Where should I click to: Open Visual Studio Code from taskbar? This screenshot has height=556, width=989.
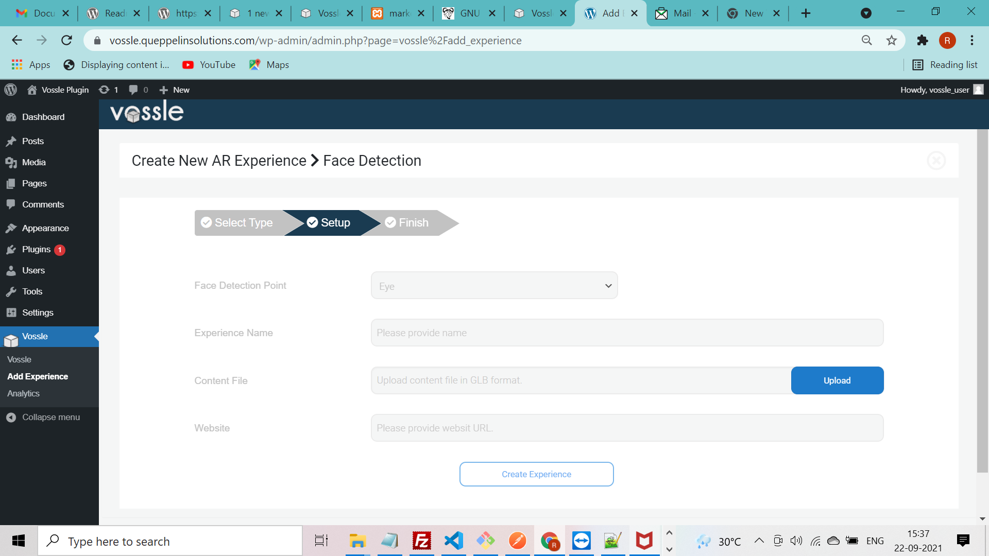[x=454, y=541]
